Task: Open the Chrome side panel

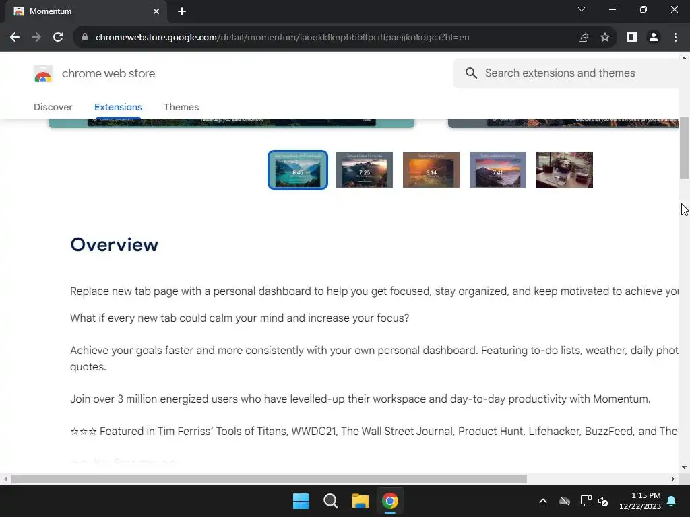Action: click(632, 38)
